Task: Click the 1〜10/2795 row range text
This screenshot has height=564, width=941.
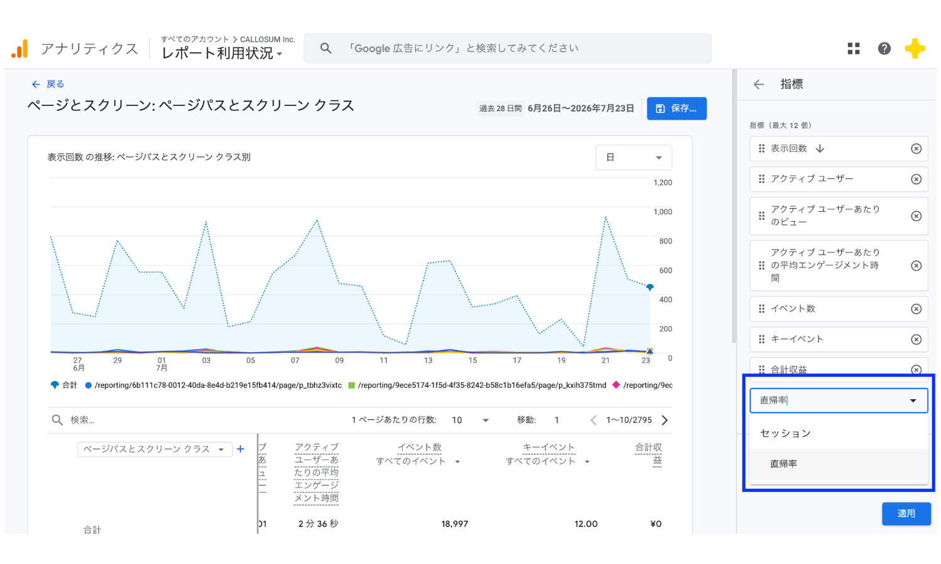Action: [629, 420]
